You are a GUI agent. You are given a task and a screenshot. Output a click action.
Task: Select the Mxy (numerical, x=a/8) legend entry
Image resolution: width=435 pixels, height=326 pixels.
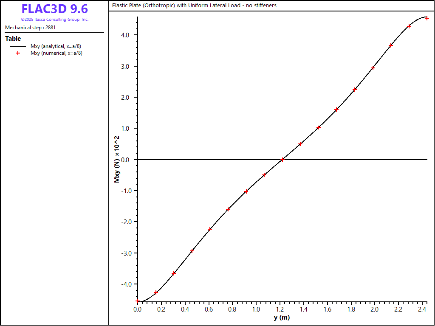(x=56, y=53)
